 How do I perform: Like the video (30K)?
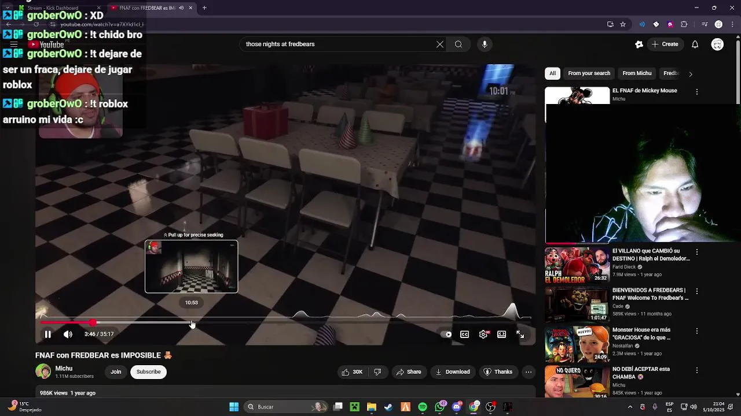click(352, 372)
